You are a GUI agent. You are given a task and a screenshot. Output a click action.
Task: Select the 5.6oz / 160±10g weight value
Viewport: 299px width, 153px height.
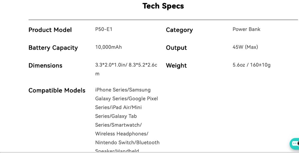pyautogui.click(x=251, y=65)
